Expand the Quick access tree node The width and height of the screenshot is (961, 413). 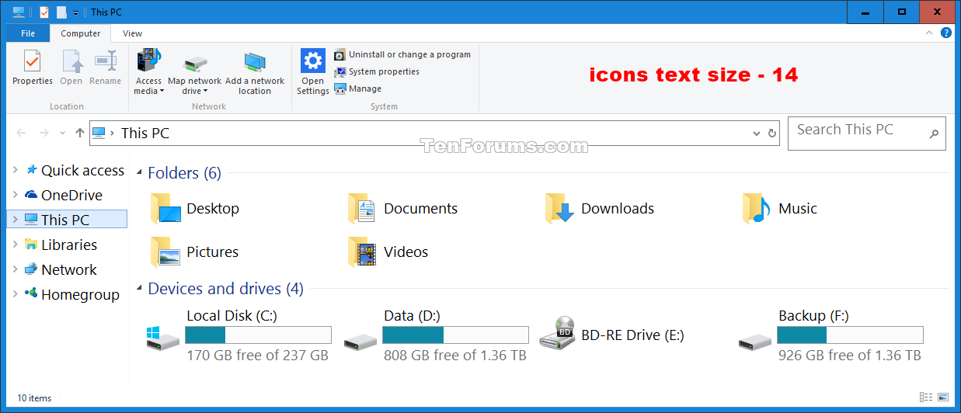tap(15, 170)
